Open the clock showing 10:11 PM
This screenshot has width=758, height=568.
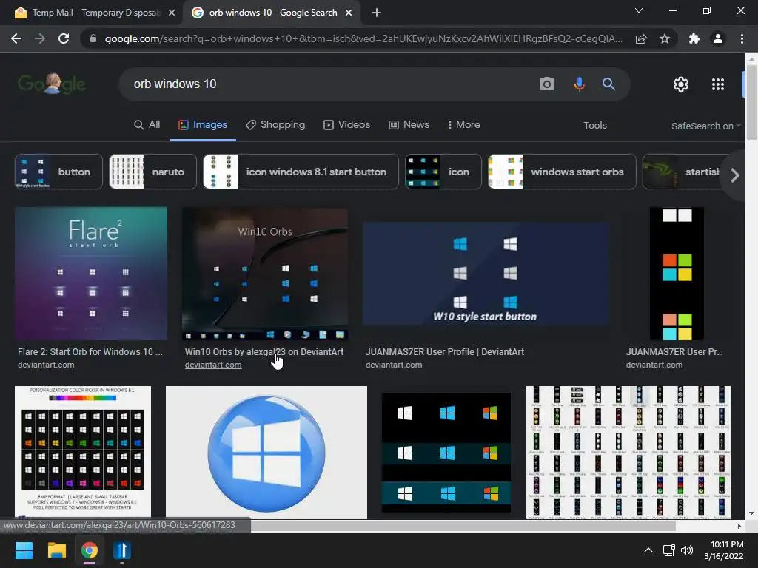click(723, 550)
